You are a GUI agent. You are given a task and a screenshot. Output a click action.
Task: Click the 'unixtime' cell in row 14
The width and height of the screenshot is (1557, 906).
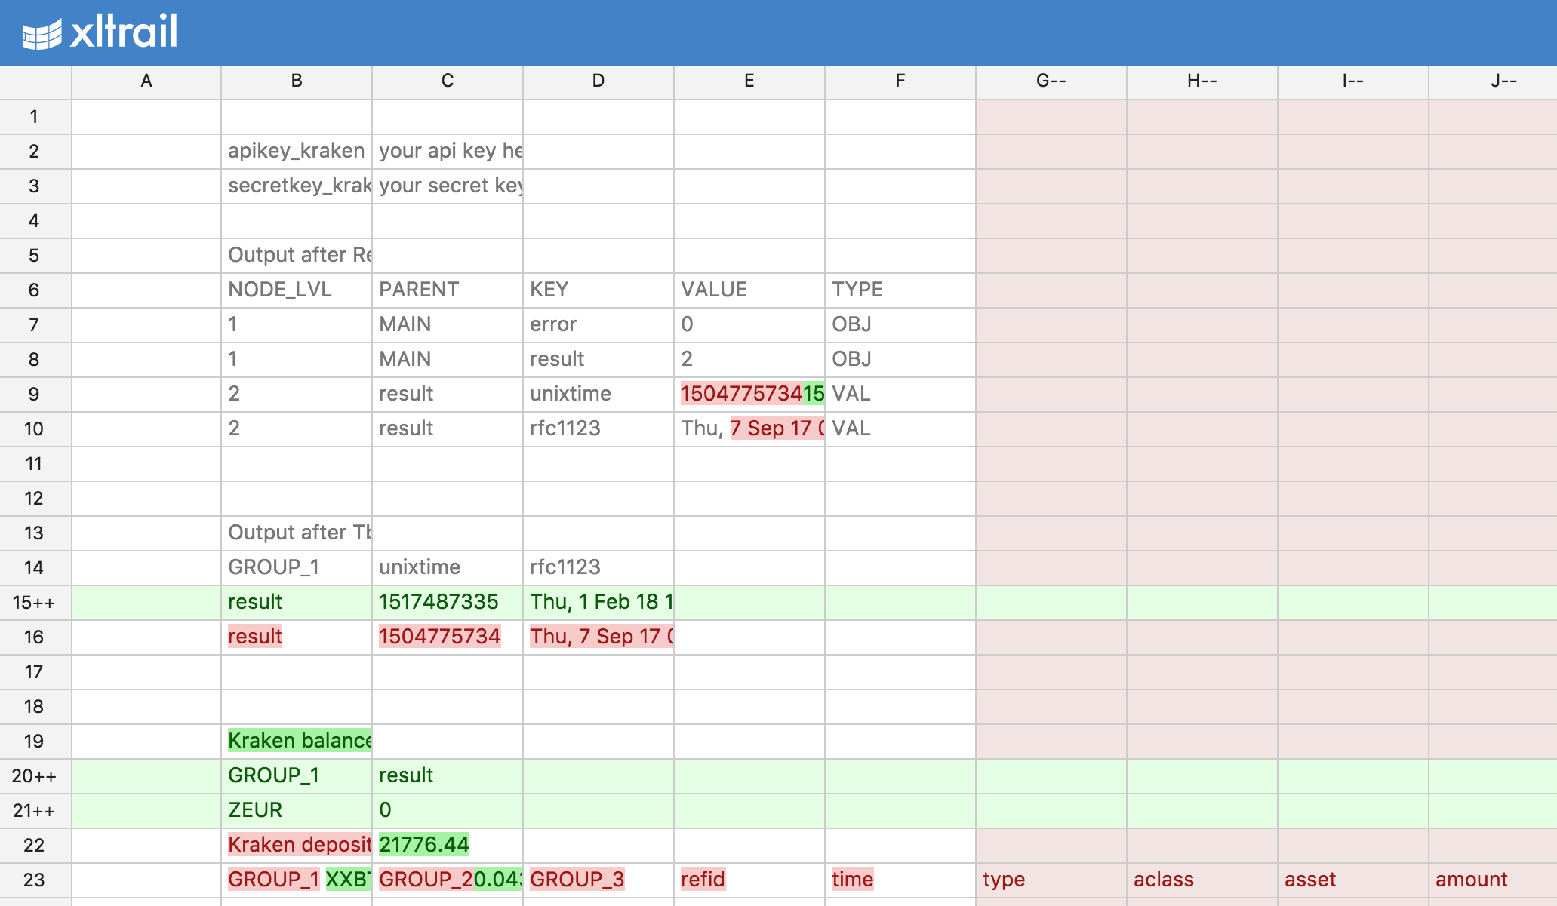coord(448,568)
